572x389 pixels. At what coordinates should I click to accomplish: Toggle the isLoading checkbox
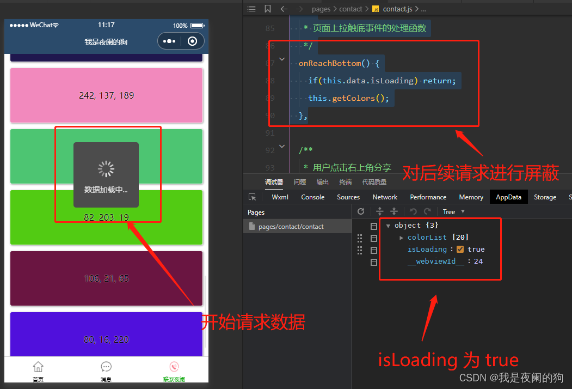click(x=460, y=249)
